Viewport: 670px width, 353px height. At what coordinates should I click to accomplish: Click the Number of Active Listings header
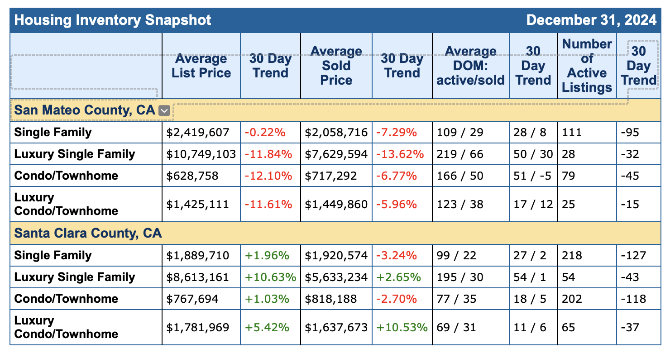pos(587,66)
